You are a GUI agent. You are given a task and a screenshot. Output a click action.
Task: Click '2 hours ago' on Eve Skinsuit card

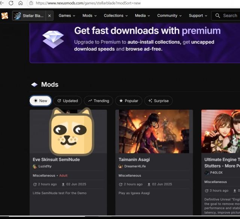tap(47, 184)
